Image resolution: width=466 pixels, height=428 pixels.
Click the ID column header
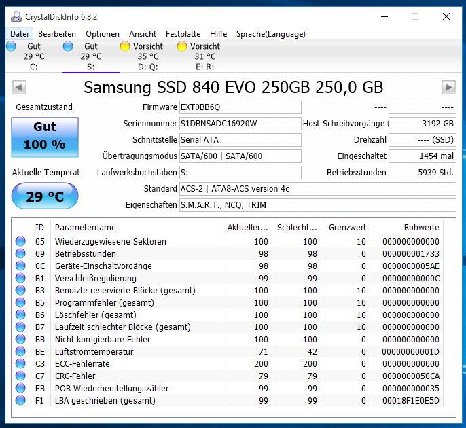(x=40, y=228)
